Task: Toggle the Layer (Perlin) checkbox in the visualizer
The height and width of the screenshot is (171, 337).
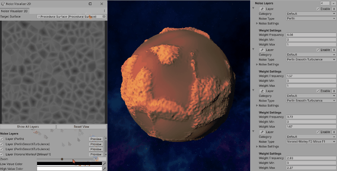Action: click(2, 139)
